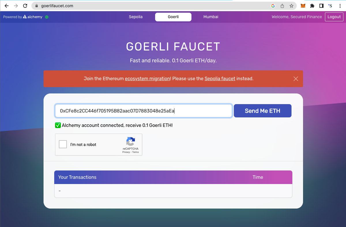This screenshot has height=227, width=346.
Task: Reload the goerlifaucet.com page
Action: [25, 6]
